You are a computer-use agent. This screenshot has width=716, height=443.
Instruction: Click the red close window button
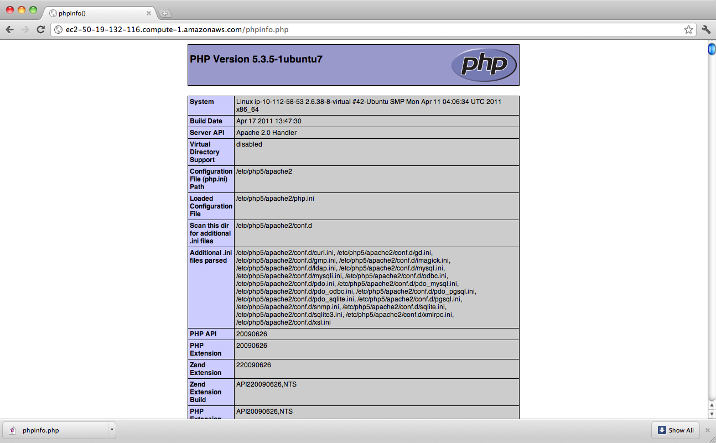tap(10, 10)
